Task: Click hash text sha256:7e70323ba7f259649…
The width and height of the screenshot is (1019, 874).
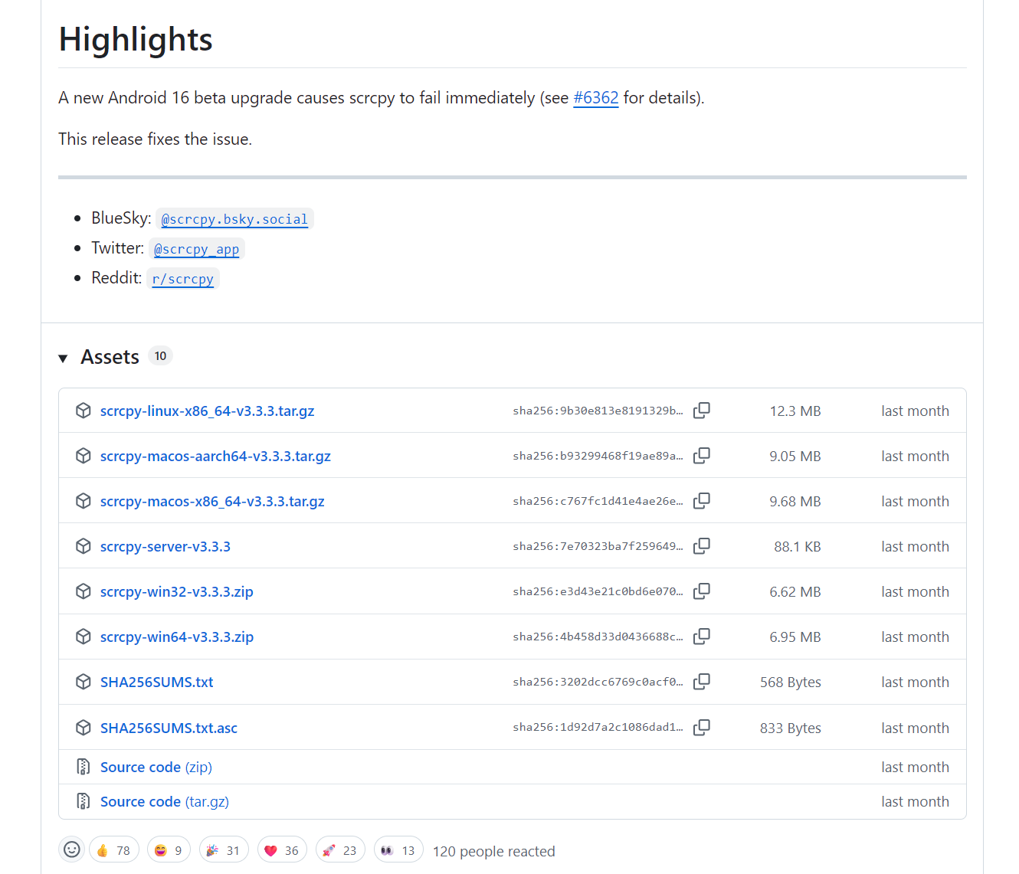Action: (598, 547)
